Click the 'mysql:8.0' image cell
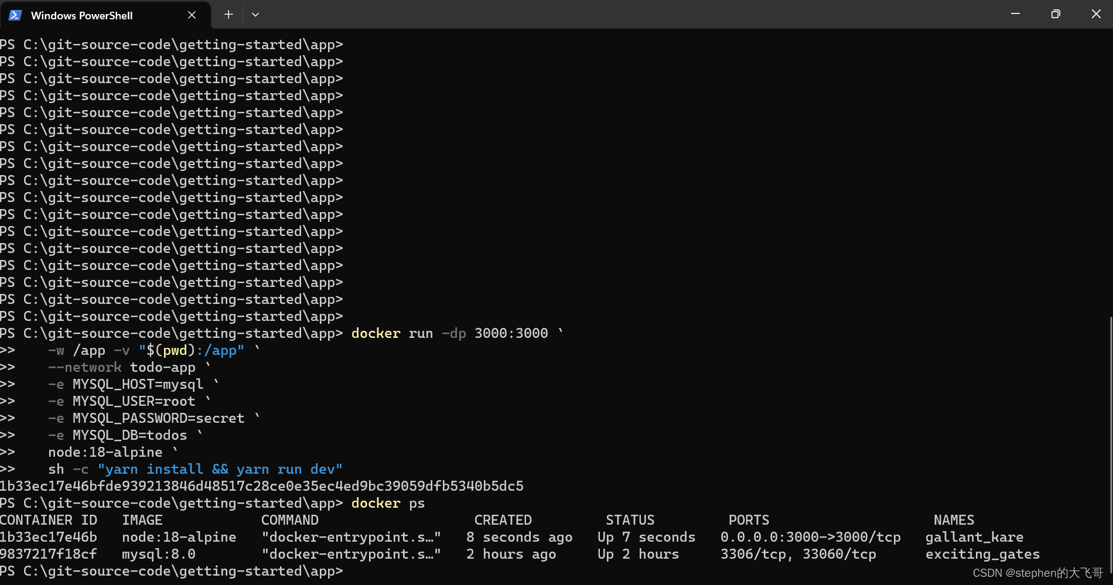This screenshot has height=585, width=1113. coord(159,554)
